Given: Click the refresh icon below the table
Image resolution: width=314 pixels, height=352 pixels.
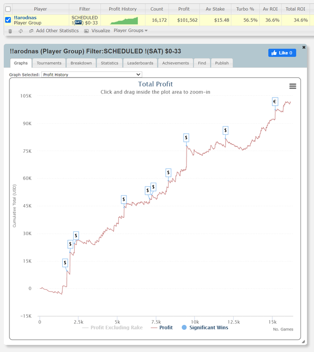Looking at the screenshot, I should pos(21,31).
